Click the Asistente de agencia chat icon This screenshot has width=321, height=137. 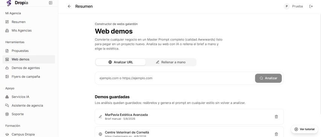7,105
